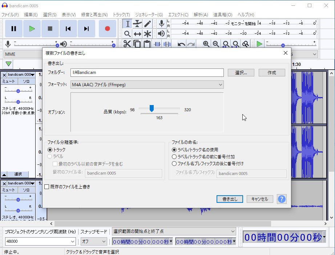Viewport: 335px width, 255px height.
Task: Click the フォルダー path input field
Action: (147, 72)
